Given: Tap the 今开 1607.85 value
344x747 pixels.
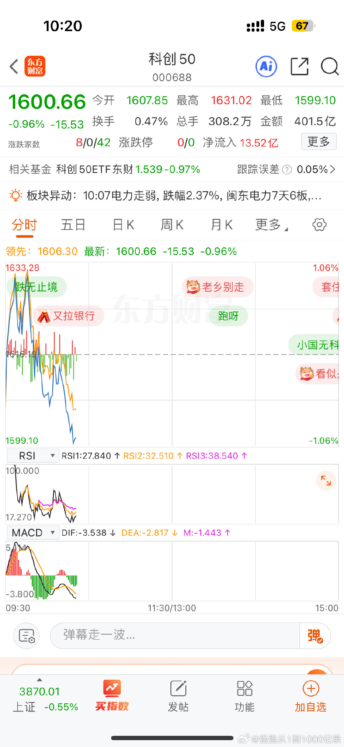Looking at the screenshot, I should (x=147, y=101).
